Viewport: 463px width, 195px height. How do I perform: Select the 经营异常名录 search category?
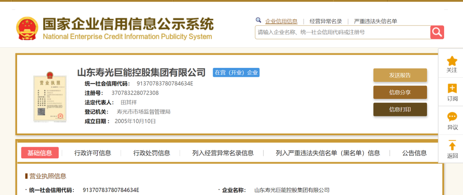(326, 21)
